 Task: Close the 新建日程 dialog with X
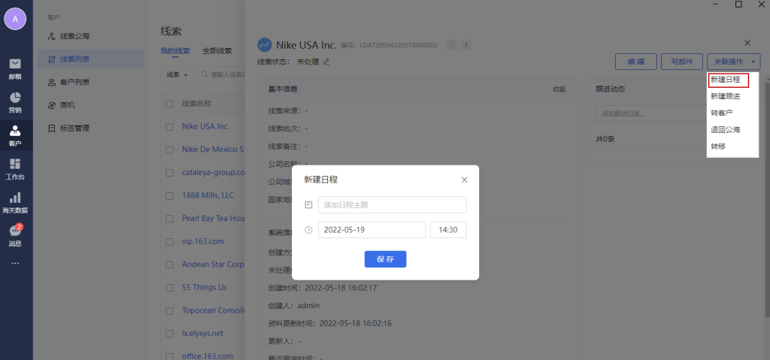click(x=464, y=180)
